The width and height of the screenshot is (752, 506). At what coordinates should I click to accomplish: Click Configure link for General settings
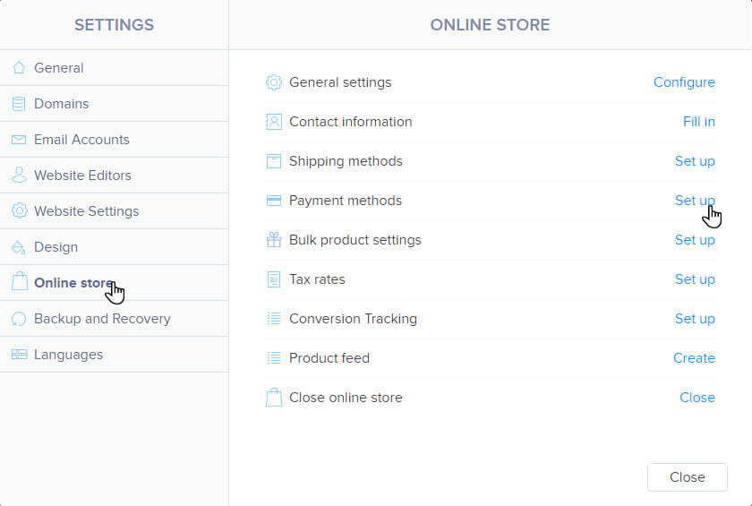pos(684,82)
